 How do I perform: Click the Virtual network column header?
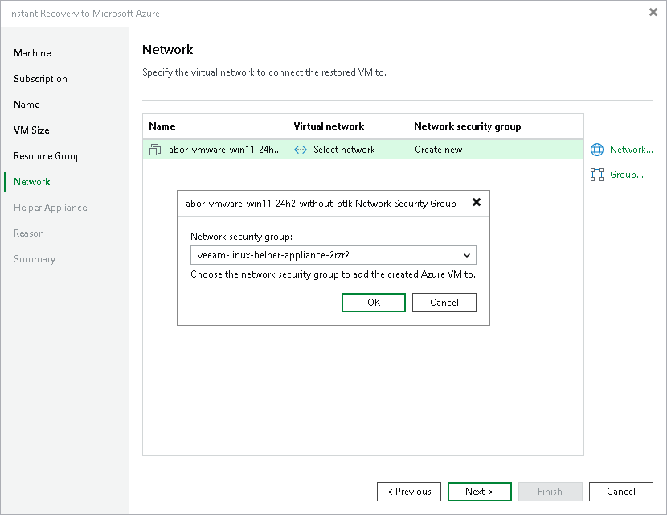point(329,126)
